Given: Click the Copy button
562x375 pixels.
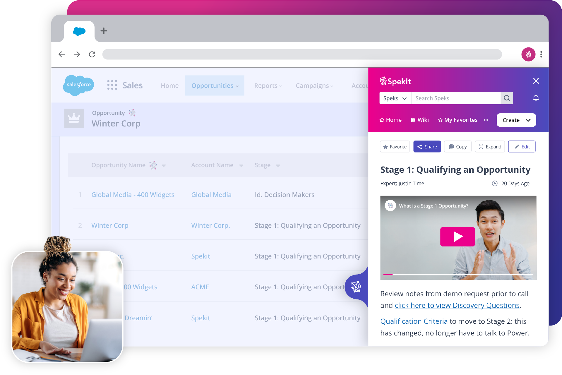Looking at the screenshot, I should click(458, 147).
